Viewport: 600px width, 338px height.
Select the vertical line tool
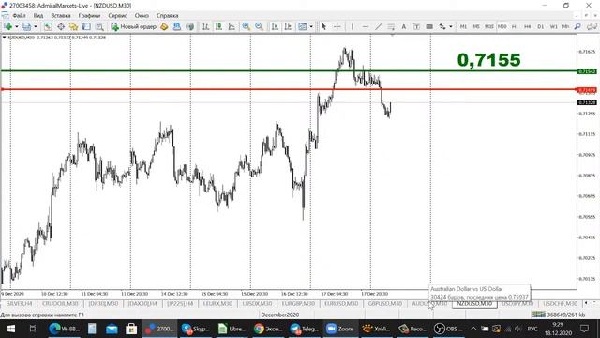point(352,26)
